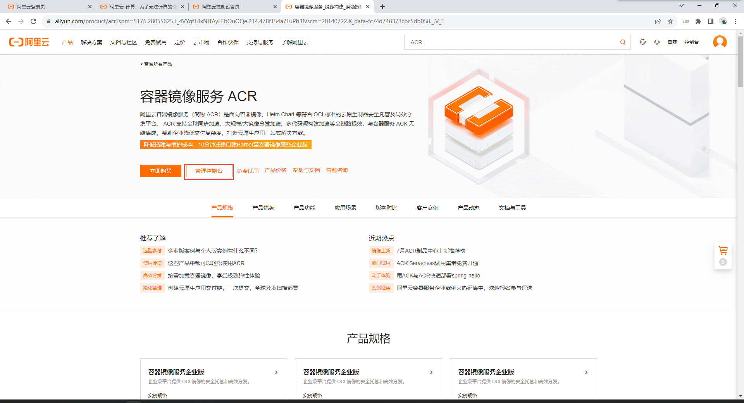Click 控制台 link in header
744x403 pixels.
pyautogui.click(x=692, y=42)
